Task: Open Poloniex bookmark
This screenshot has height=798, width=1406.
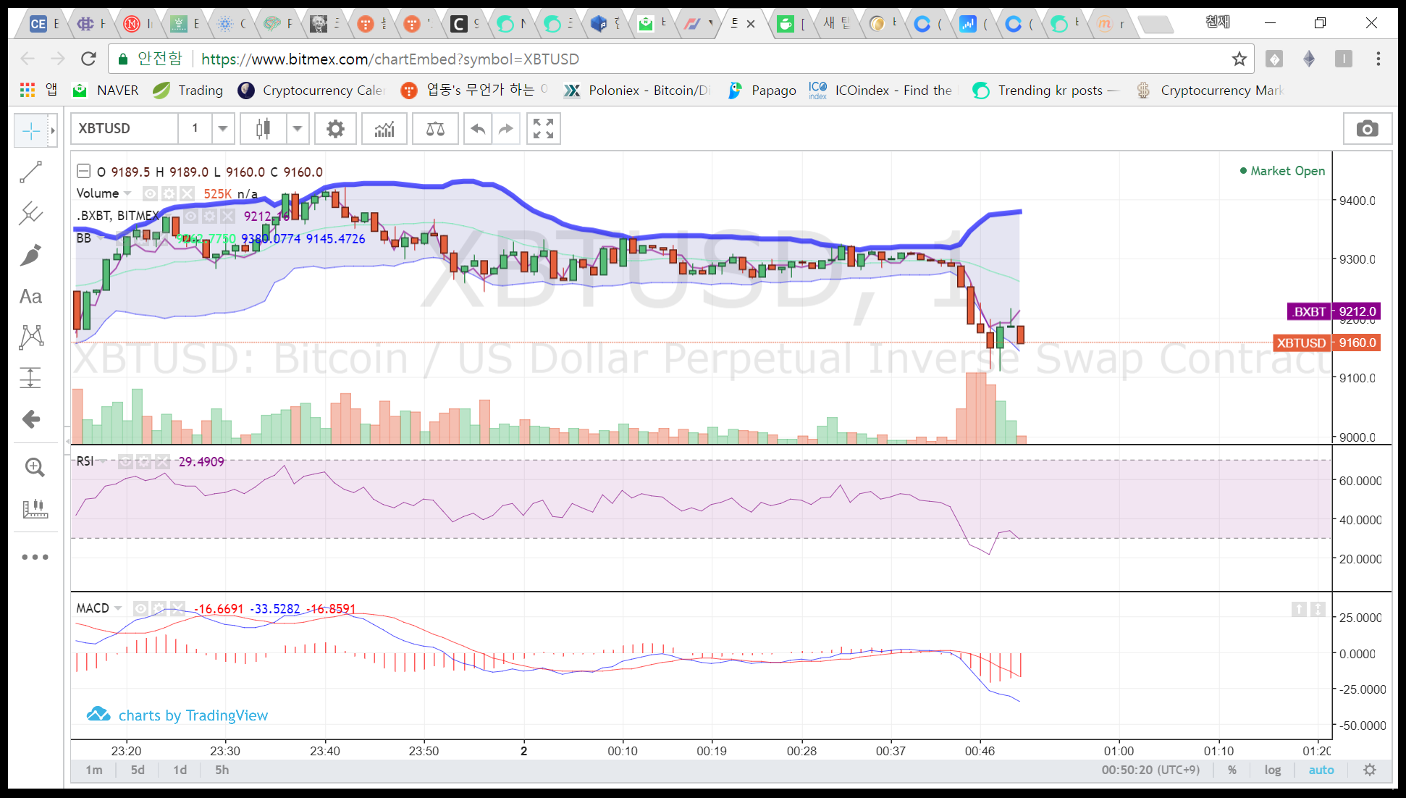Action: coord(637,90)
